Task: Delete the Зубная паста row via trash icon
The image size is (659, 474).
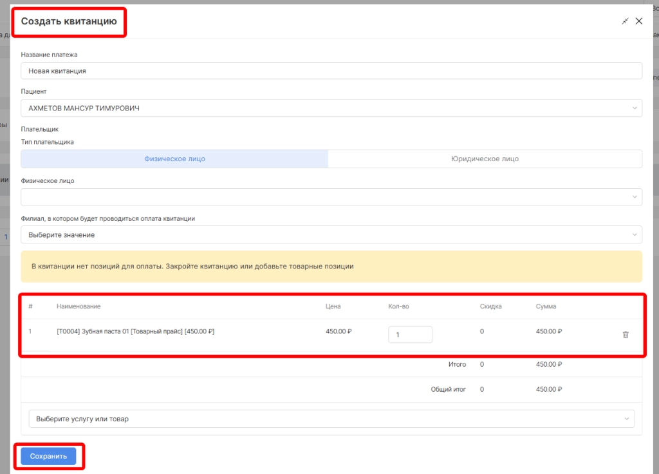Action: [x=626, y=335]
